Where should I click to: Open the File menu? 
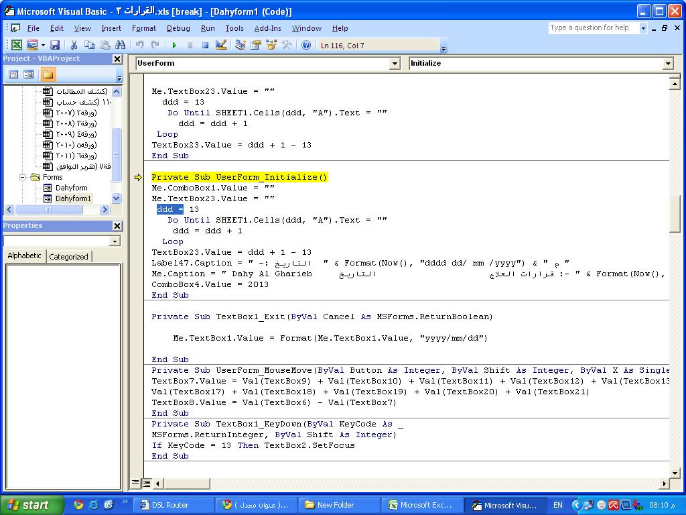click(33, 28)
